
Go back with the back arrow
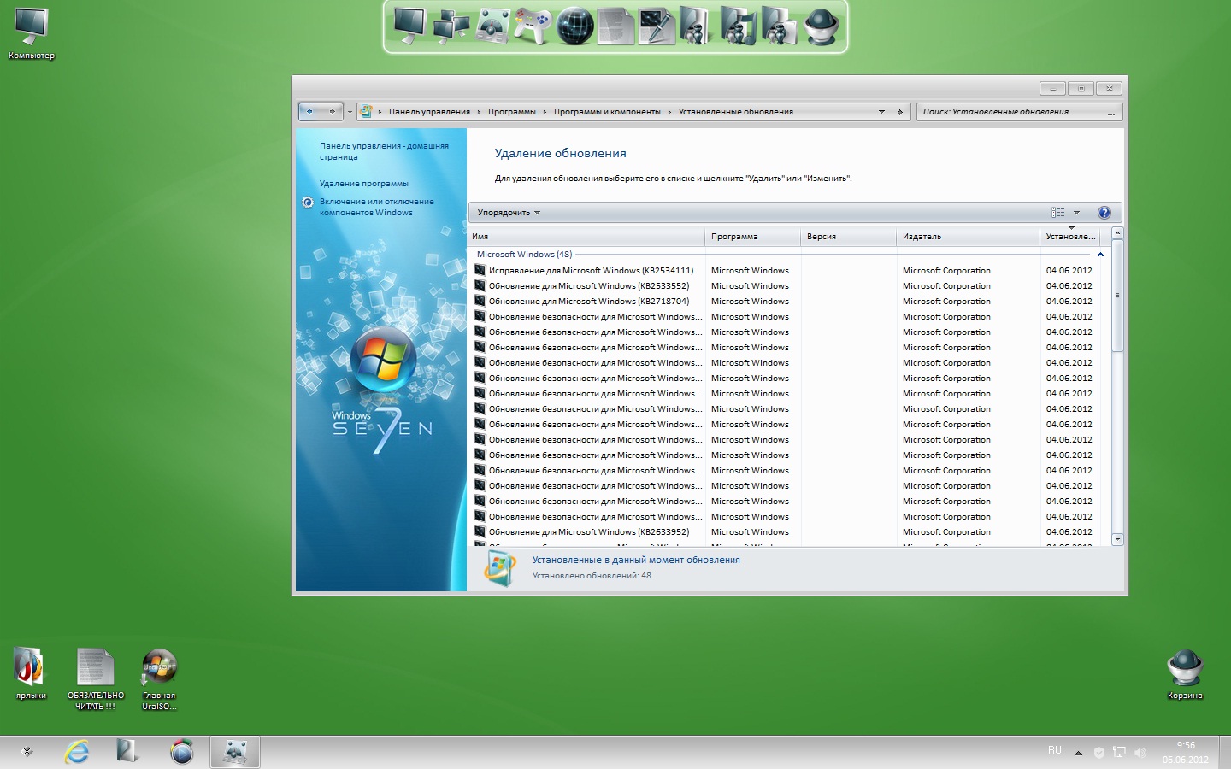pyautogui.click(x=309, y=111)
